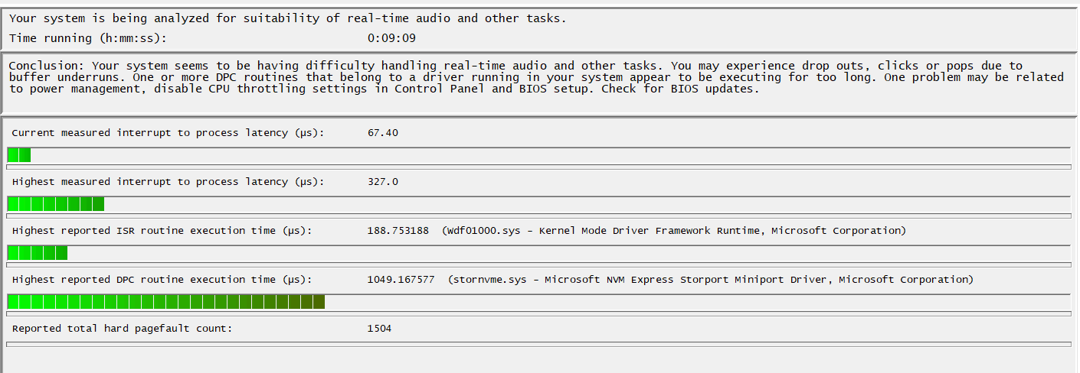This screenshot has width=1080, height=373.
Task: Click the Conclusion paragraph text
Action: 536,77
